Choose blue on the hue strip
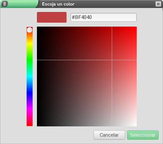The height and width of the screenshot is (144, 163). coord(30,93)
